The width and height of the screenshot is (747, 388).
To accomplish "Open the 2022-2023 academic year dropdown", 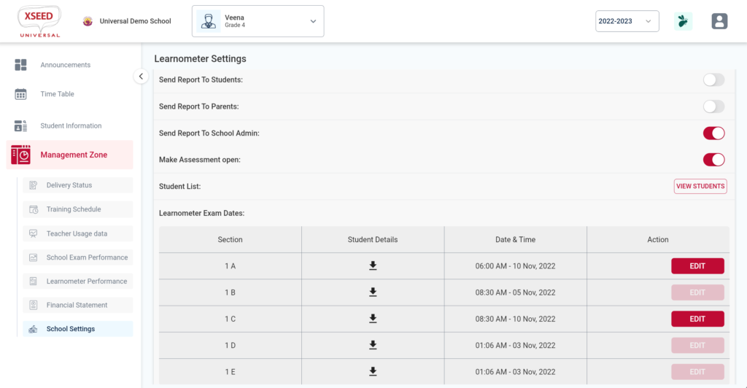I will point(627,21).
